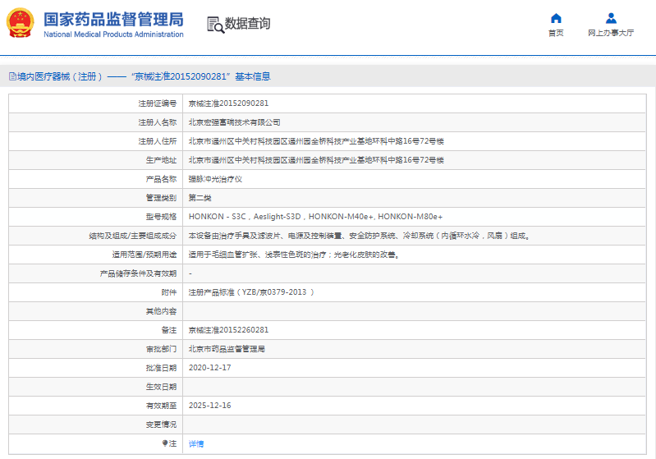
Task: Open the 详情 link
Action: (196, 443)
